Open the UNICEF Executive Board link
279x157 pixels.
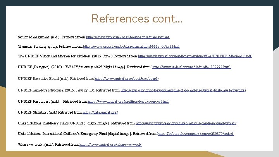coord(126,78)
